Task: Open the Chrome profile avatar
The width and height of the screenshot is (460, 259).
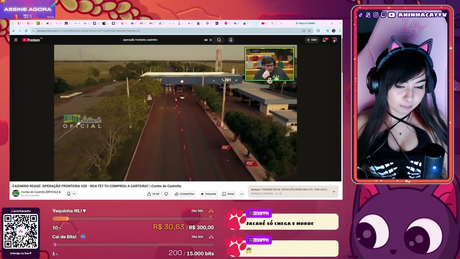Action: click(333, 31)
